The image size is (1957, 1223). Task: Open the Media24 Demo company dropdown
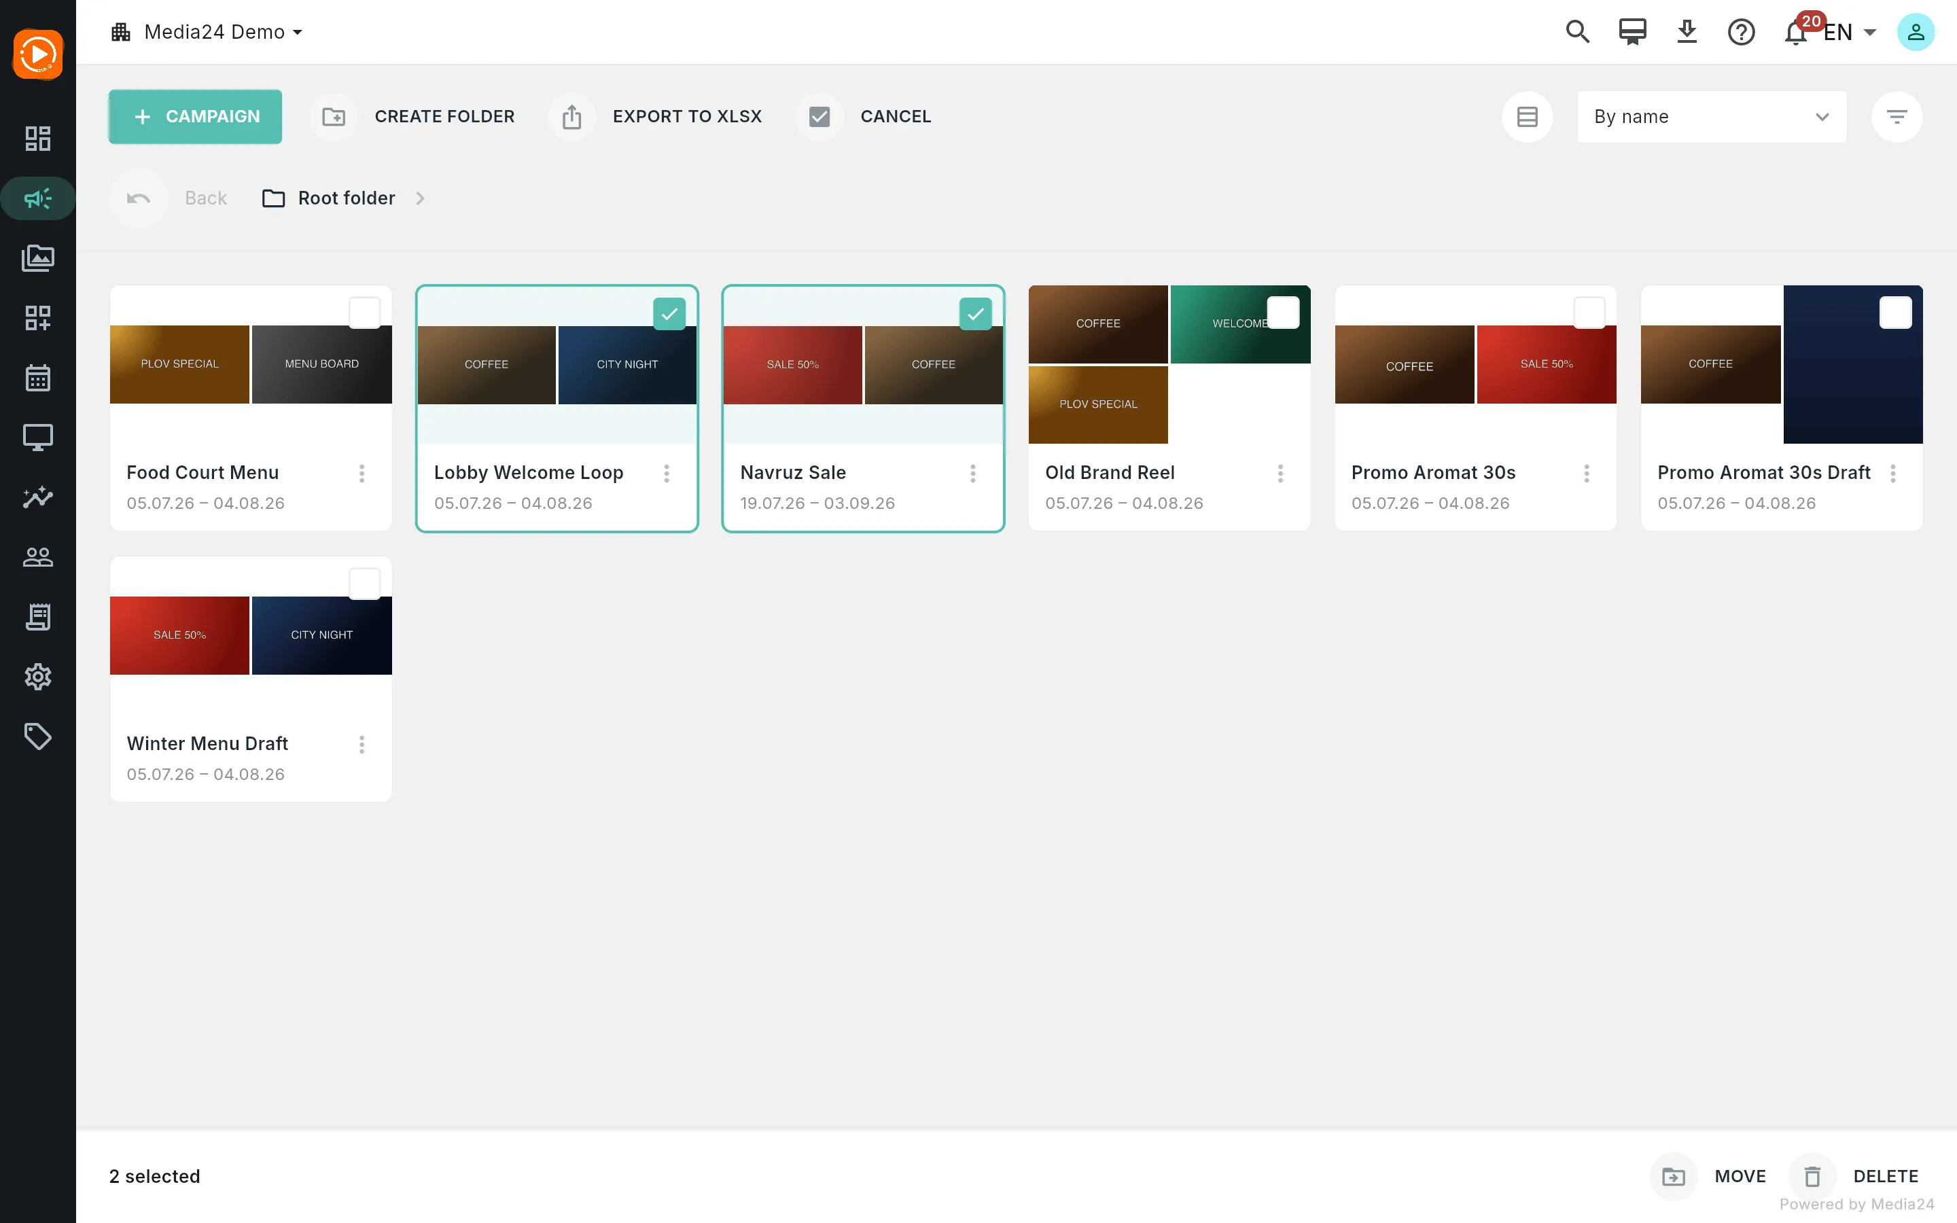coord(207,31)
